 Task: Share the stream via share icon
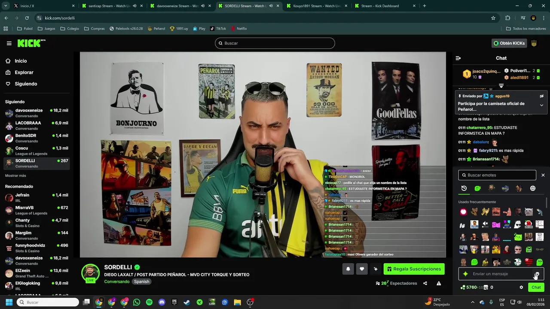coord(425,283)
